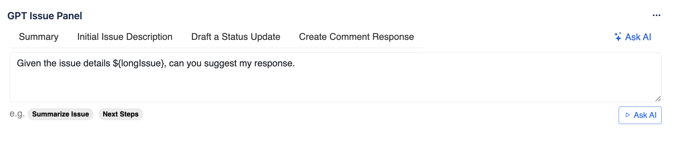Go to Create Comment Response tab
674x145 pixels.
point(356,37)
